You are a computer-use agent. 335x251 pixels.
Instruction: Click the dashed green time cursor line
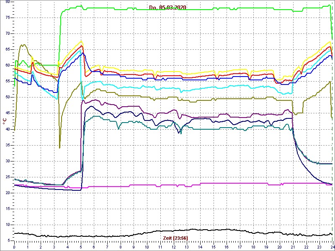332,122
